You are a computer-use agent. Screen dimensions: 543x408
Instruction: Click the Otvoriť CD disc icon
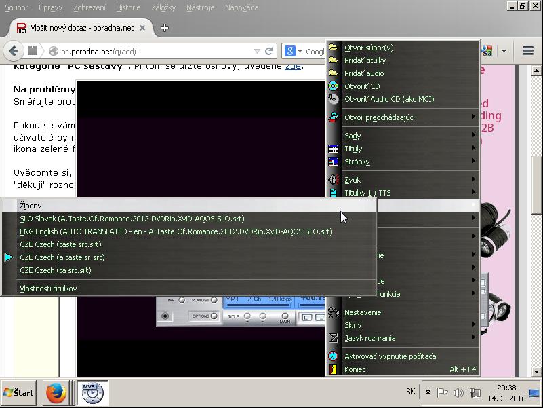point(333,86)
